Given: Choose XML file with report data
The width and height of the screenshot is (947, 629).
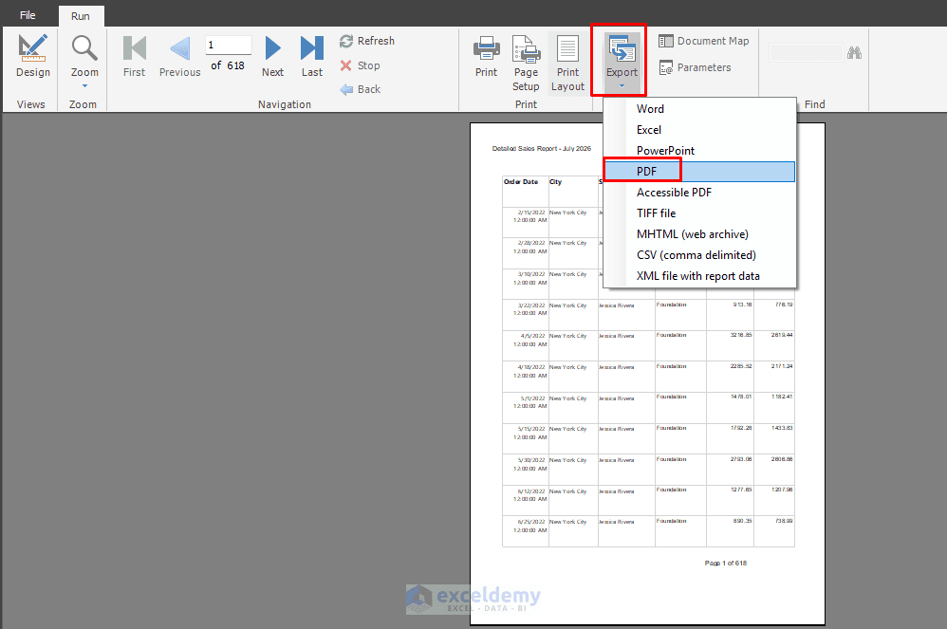Looking at the screenshot, I should tap(699, 276).
